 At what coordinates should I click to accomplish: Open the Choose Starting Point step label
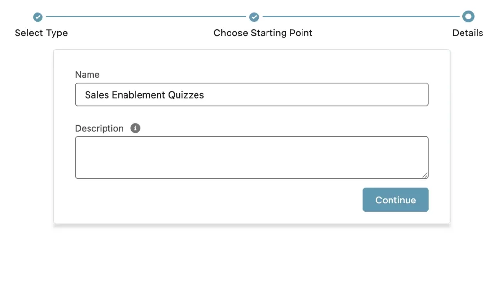[x=263, y=33]
